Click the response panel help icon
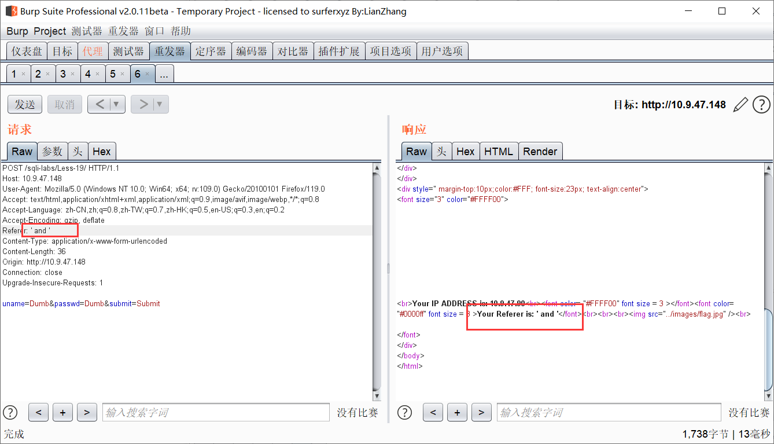This screenshot has width=774, height=444. (x=404, y=412)
